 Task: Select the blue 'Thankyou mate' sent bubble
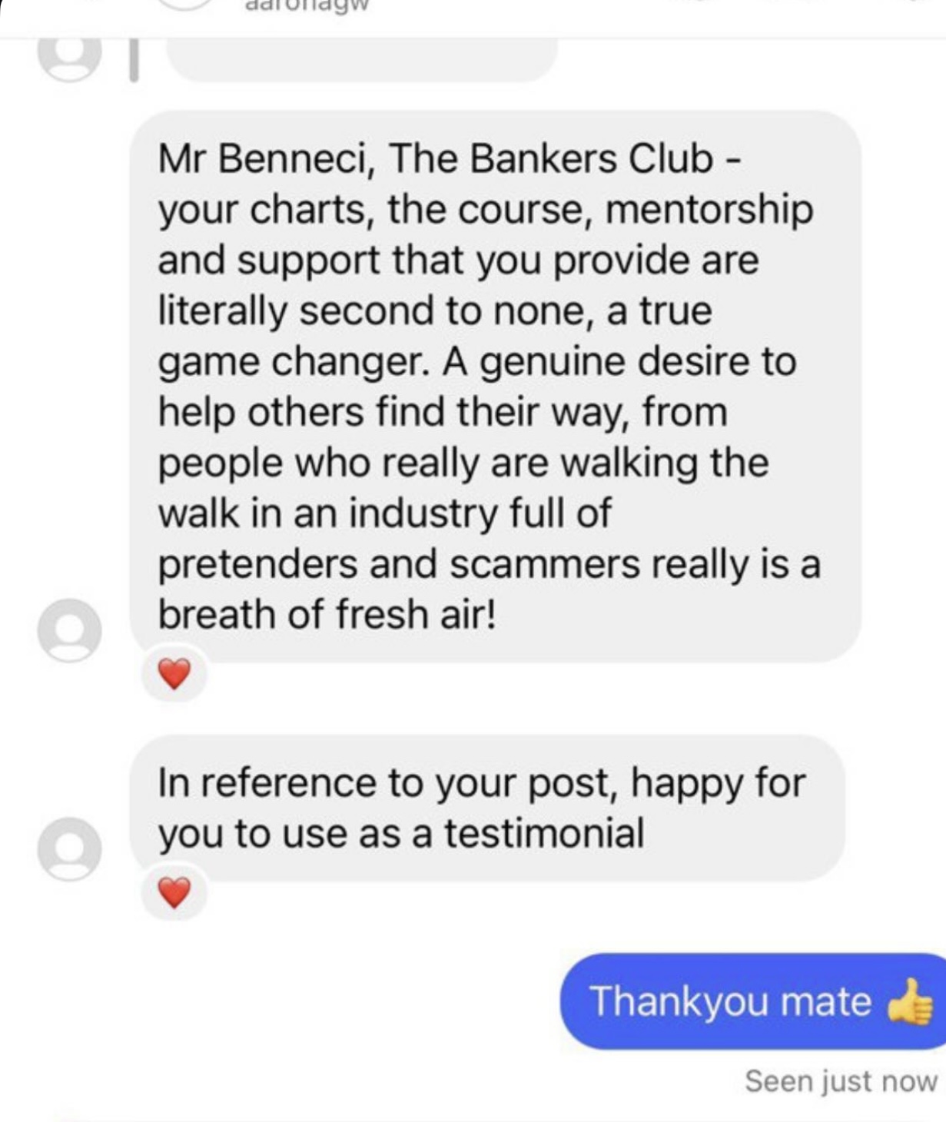click(753, 1001)
